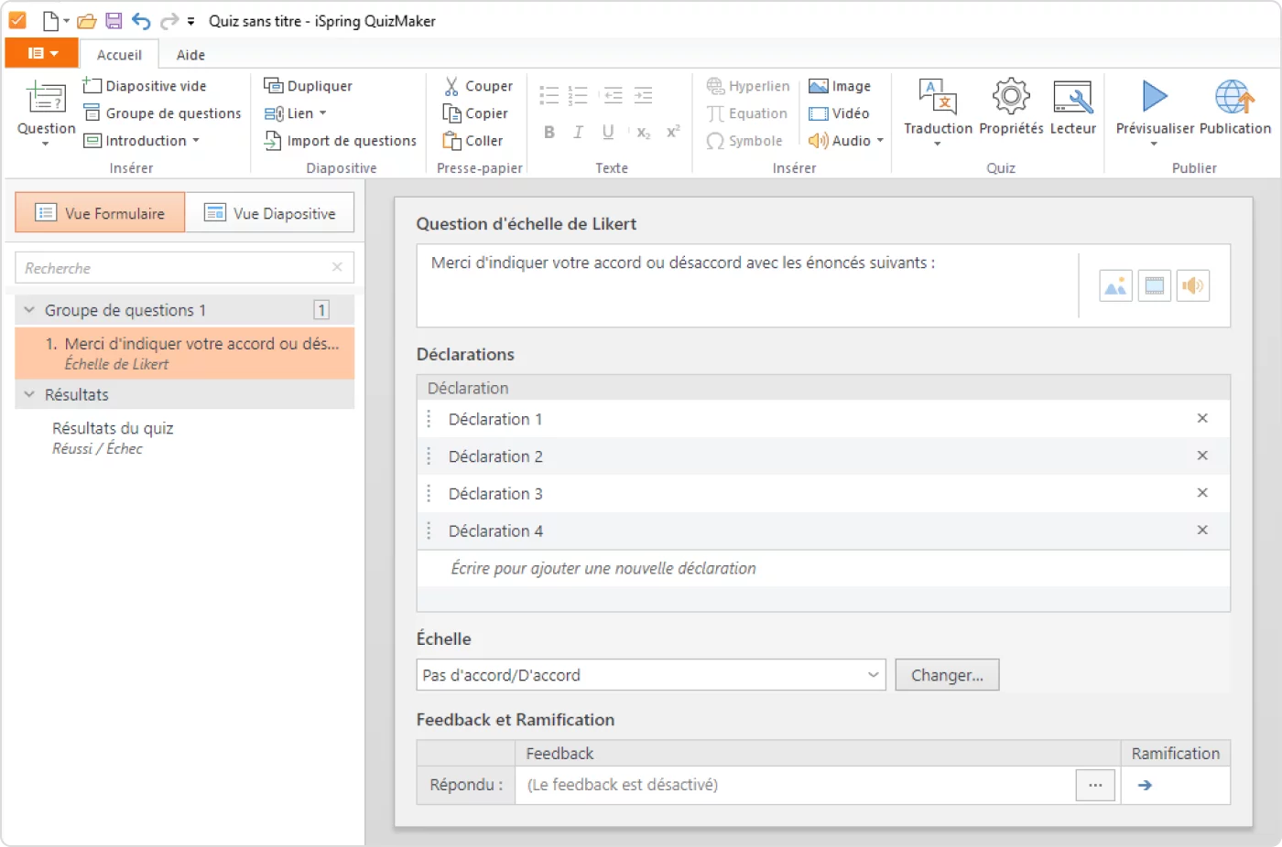Image resolution: width=1282 pixels, height=847 pixels.
Task: Insert a Vidéo from the ribbon
Action: tap(839, 113)
